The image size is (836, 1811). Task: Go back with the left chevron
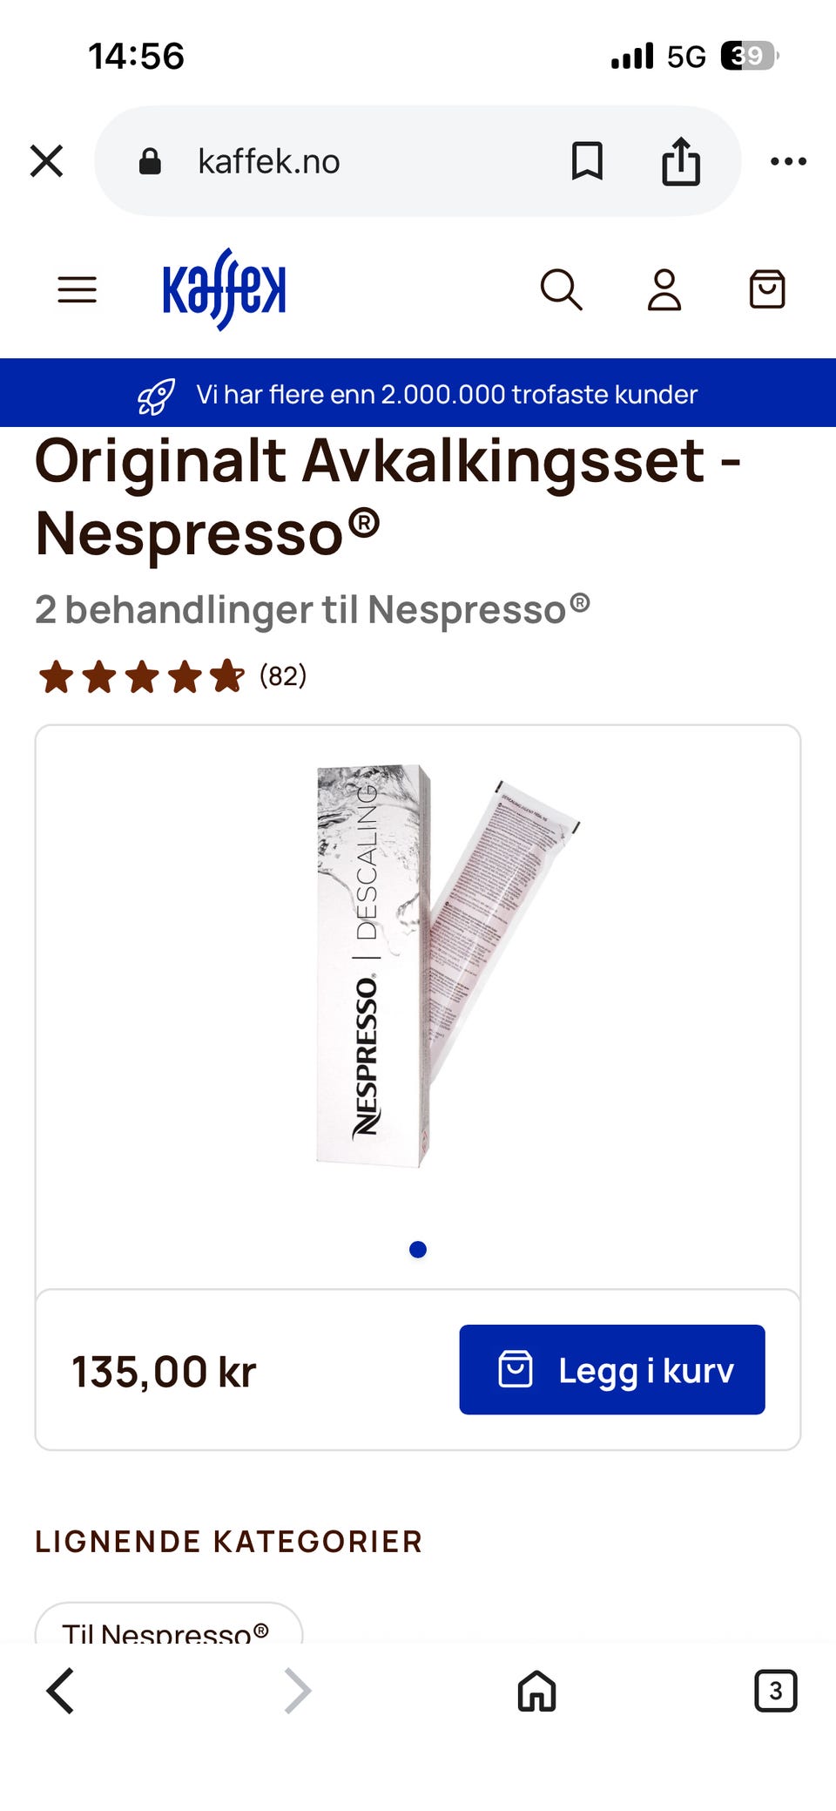(60, 1692)
